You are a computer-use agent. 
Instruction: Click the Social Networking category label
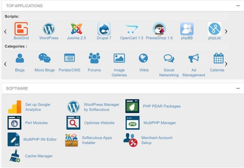(x=169, y=73)
